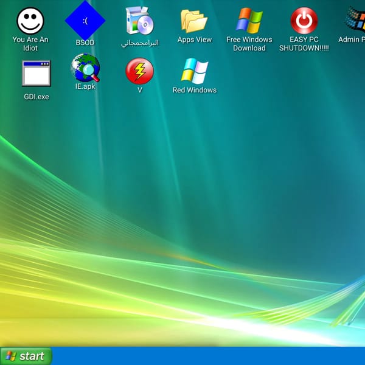Viewport: 365px width, 365px height.
Task: Select the 'Apps View' label text
Action: coord(195,40)
